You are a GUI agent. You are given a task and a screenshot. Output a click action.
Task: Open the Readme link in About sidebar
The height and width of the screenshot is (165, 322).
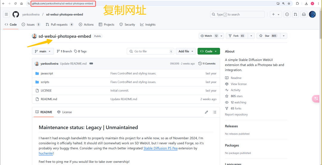233,78
